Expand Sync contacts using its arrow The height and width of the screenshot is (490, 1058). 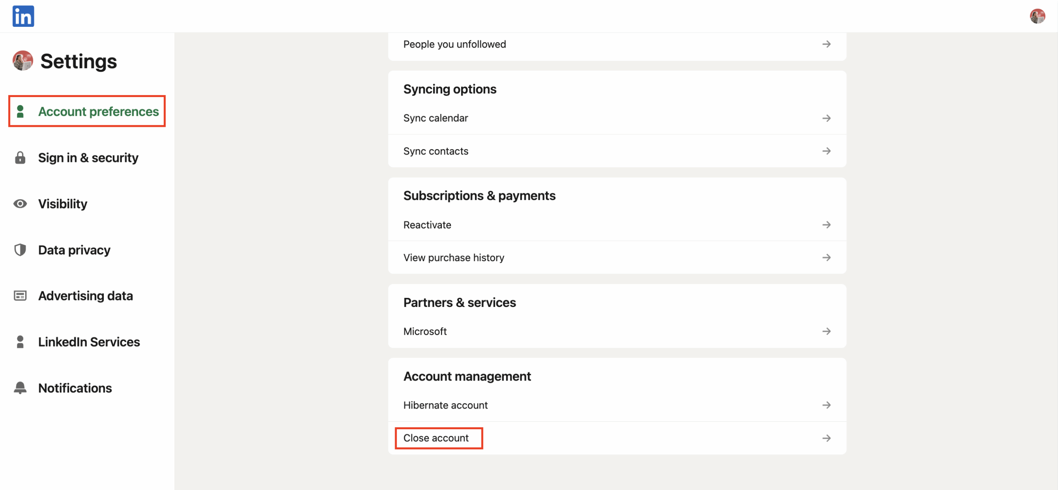coord(826,151)
